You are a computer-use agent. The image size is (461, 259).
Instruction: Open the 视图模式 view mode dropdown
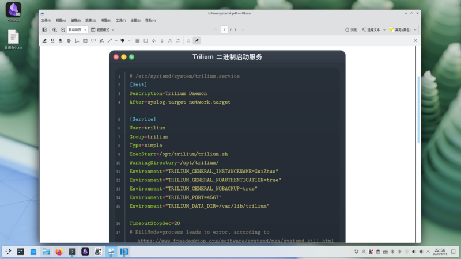click(103, 30)
